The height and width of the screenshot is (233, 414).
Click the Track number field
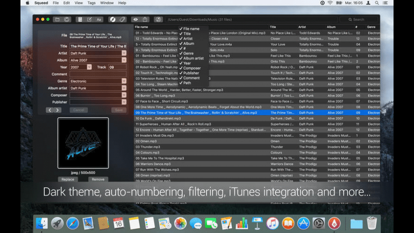pyautogui.click(x=117, y=67)
